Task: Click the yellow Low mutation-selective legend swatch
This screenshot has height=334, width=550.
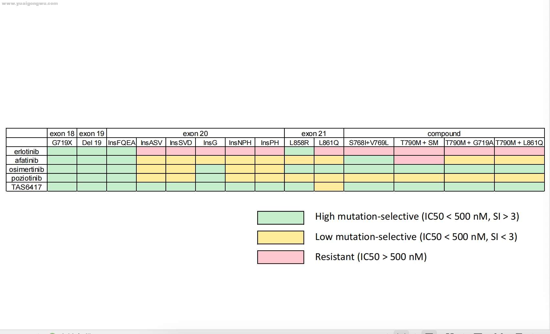Action: pos(280,237)
